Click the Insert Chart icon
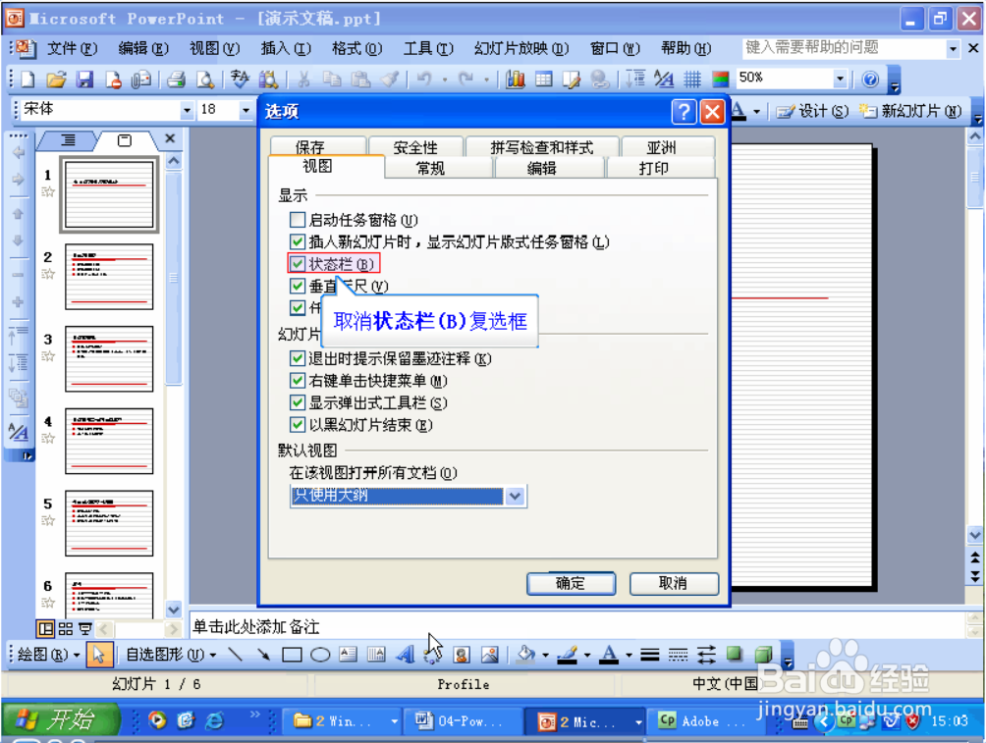986x743 pixels. coord(515,80)
